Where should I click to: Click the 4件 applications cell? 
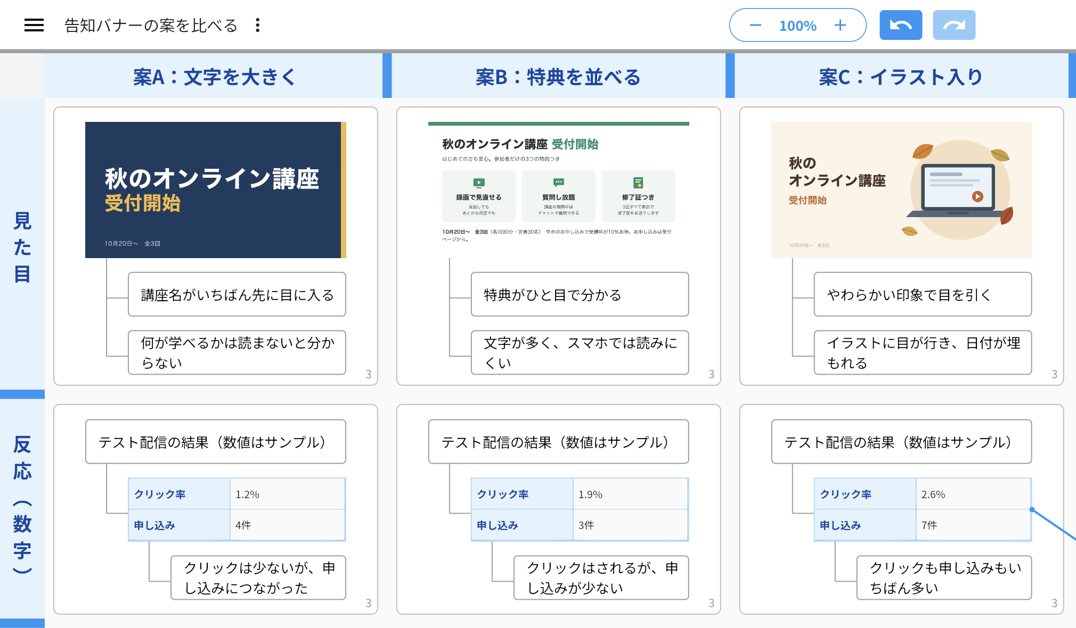[288, 525]
